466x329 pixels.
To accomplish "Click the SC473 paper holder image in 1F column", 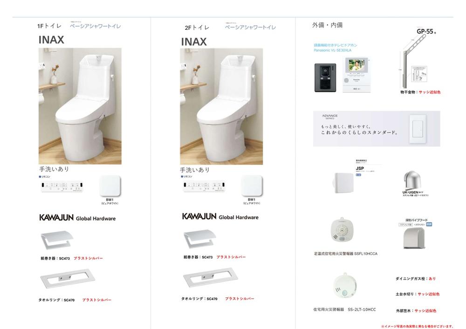I will coord(57,240).
